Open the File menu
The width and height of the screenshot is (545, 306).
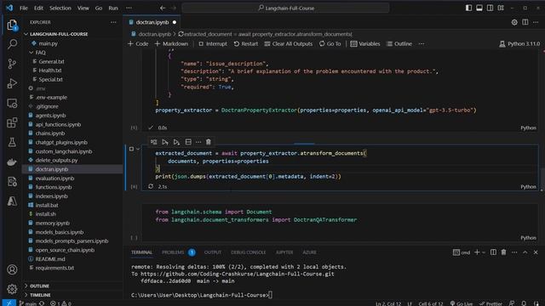click(x=24, y=8)
